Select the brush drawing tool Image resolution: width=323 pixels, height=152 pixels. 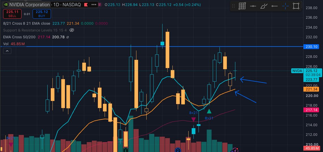[264, 6]
